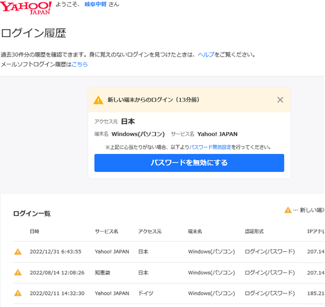This screenshot has width=325, height=307.
Task: Select the 知恵袋 login row entry
Action: click(102, 273)
